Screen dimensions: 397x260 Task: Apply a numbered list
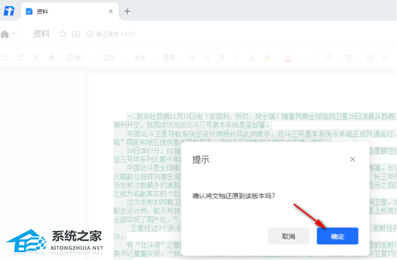(x=349, y=58)
